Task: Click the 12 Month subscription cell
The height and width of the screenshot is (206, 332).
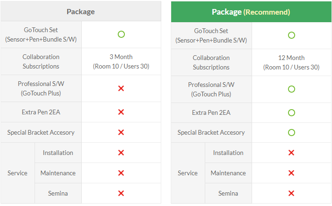Action: (291, 62)
